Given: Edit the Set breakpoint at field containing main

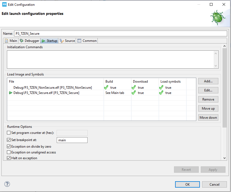Looking at the screenshot, I should (72, 140).
